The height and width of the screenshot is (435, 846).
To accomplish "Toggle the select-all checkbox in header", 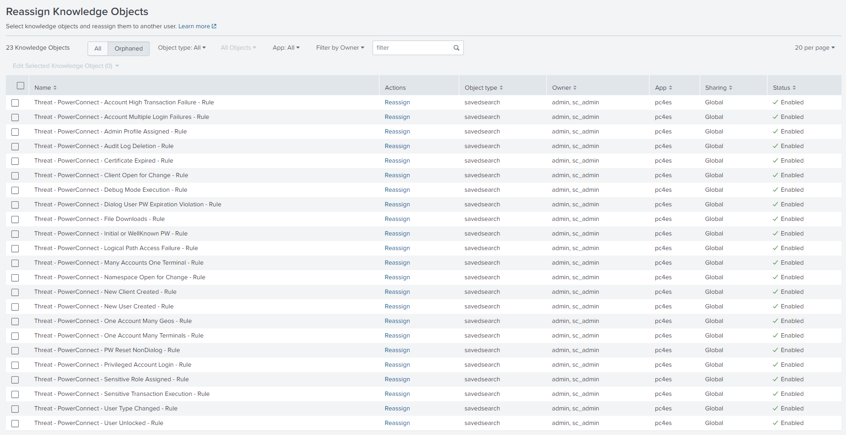I will coord(21,86).
